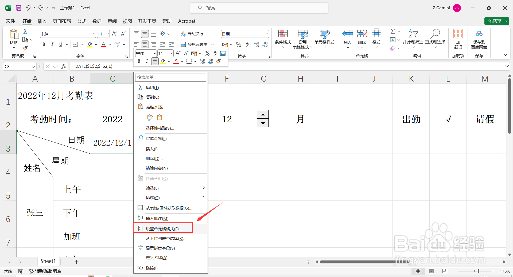This screenshot has width=513, height=277.
Task: Toggle center alignment in ribbon
Action: [x=145, y=45]
